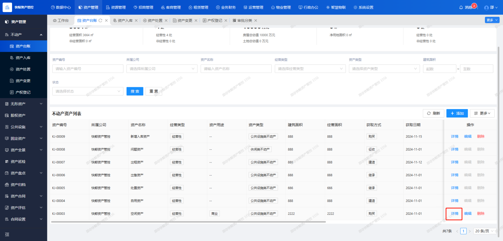
Task: Open 状态 filter dropdown
Action: [x=88, y=91]
